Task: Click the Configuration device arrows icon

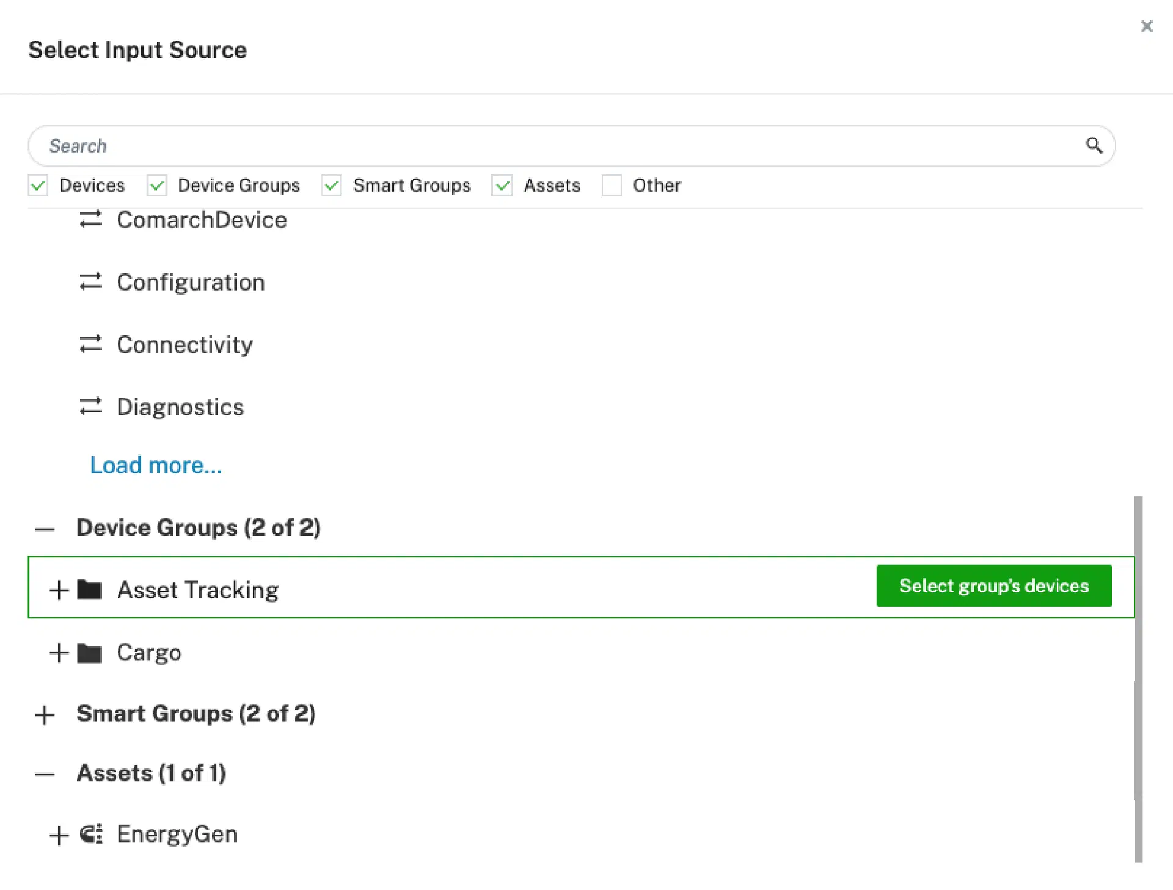Action: pyautogui.click(x=90, y=282)
